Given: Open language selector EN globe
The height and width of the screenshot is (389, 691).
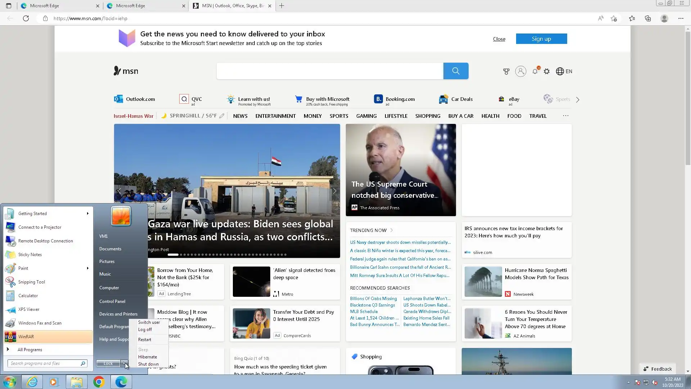Looking at the screenshot, I should 564,71.
